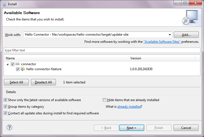Uncheck the hello-connector-feature checkbox
Viewport: 204px width, 137px height.
pyautogui.click(x=18, y=69)
